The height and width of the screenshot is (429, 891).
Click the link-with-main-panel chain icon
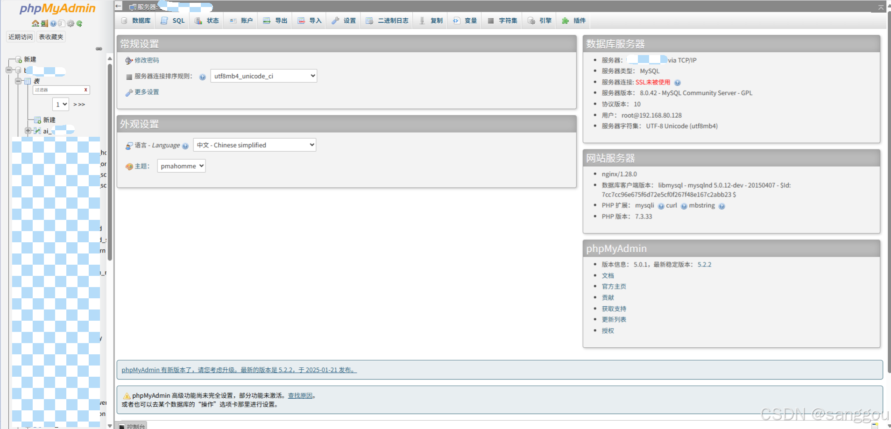[99, 49]
